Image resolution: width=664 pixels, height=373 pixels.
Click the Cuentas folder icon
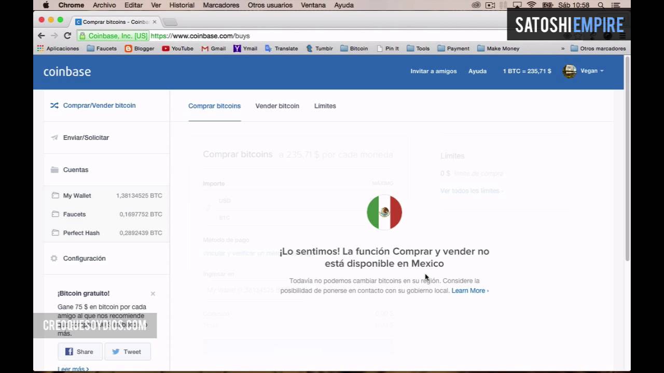[x=54, y=170]
